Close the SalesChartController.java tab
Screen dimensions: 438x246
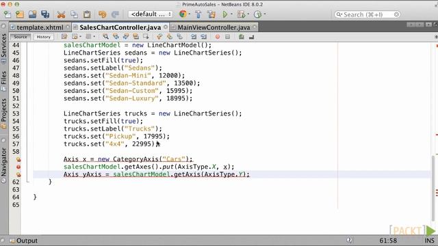tap(166, 27)
